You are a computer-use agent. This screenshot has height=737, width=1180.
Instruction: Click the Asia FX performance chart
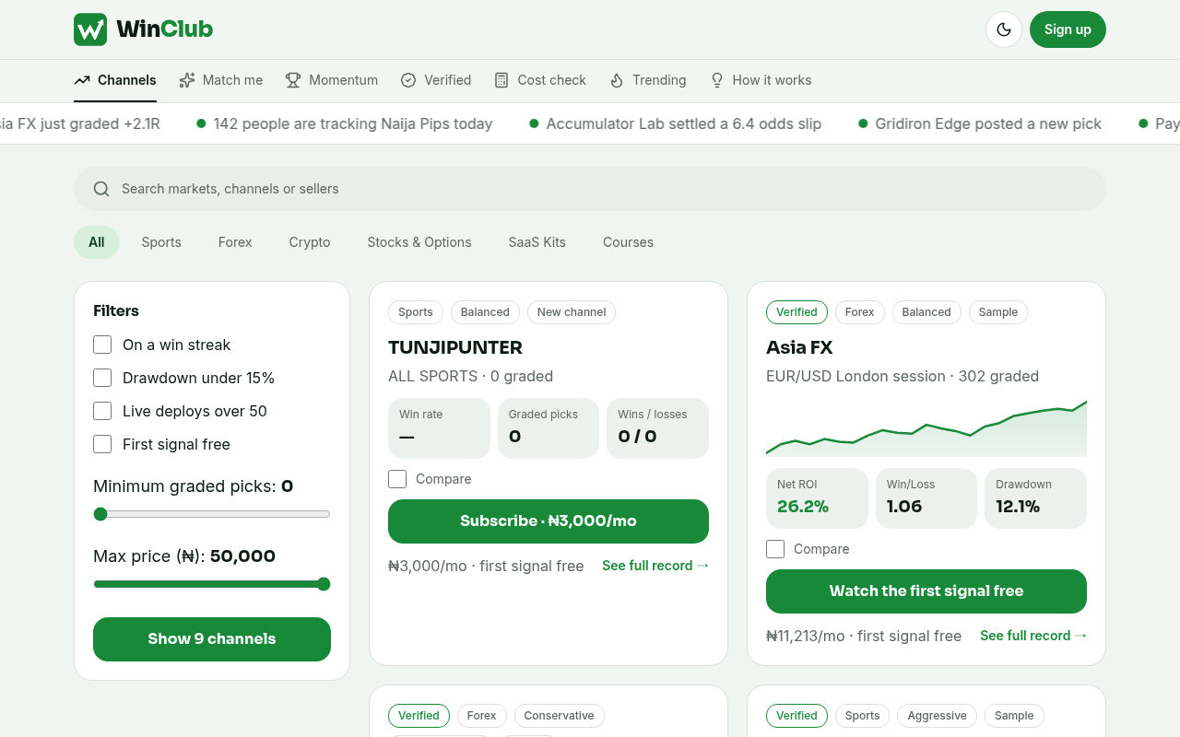pos(926,427)
